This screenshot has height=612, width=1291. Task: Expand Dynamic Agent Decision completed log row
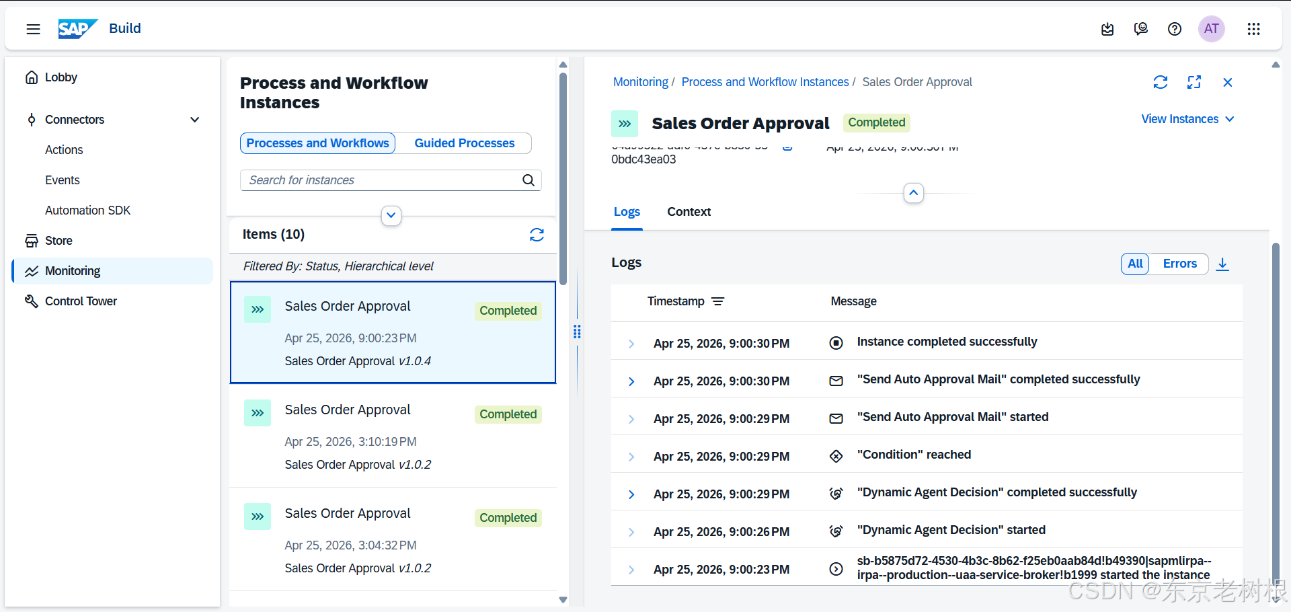point(631,494)
